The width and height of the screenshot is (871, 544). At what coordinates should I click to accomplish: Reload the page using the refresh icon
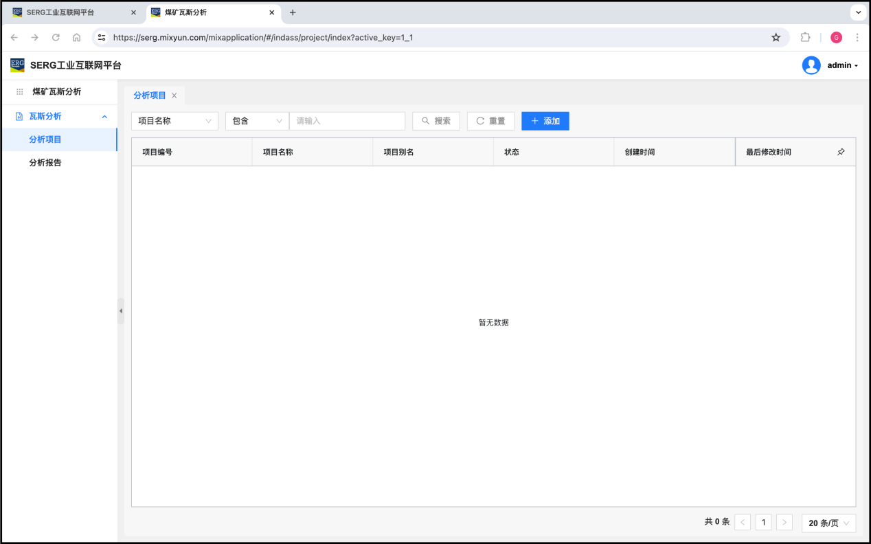(x=56, y=38)
